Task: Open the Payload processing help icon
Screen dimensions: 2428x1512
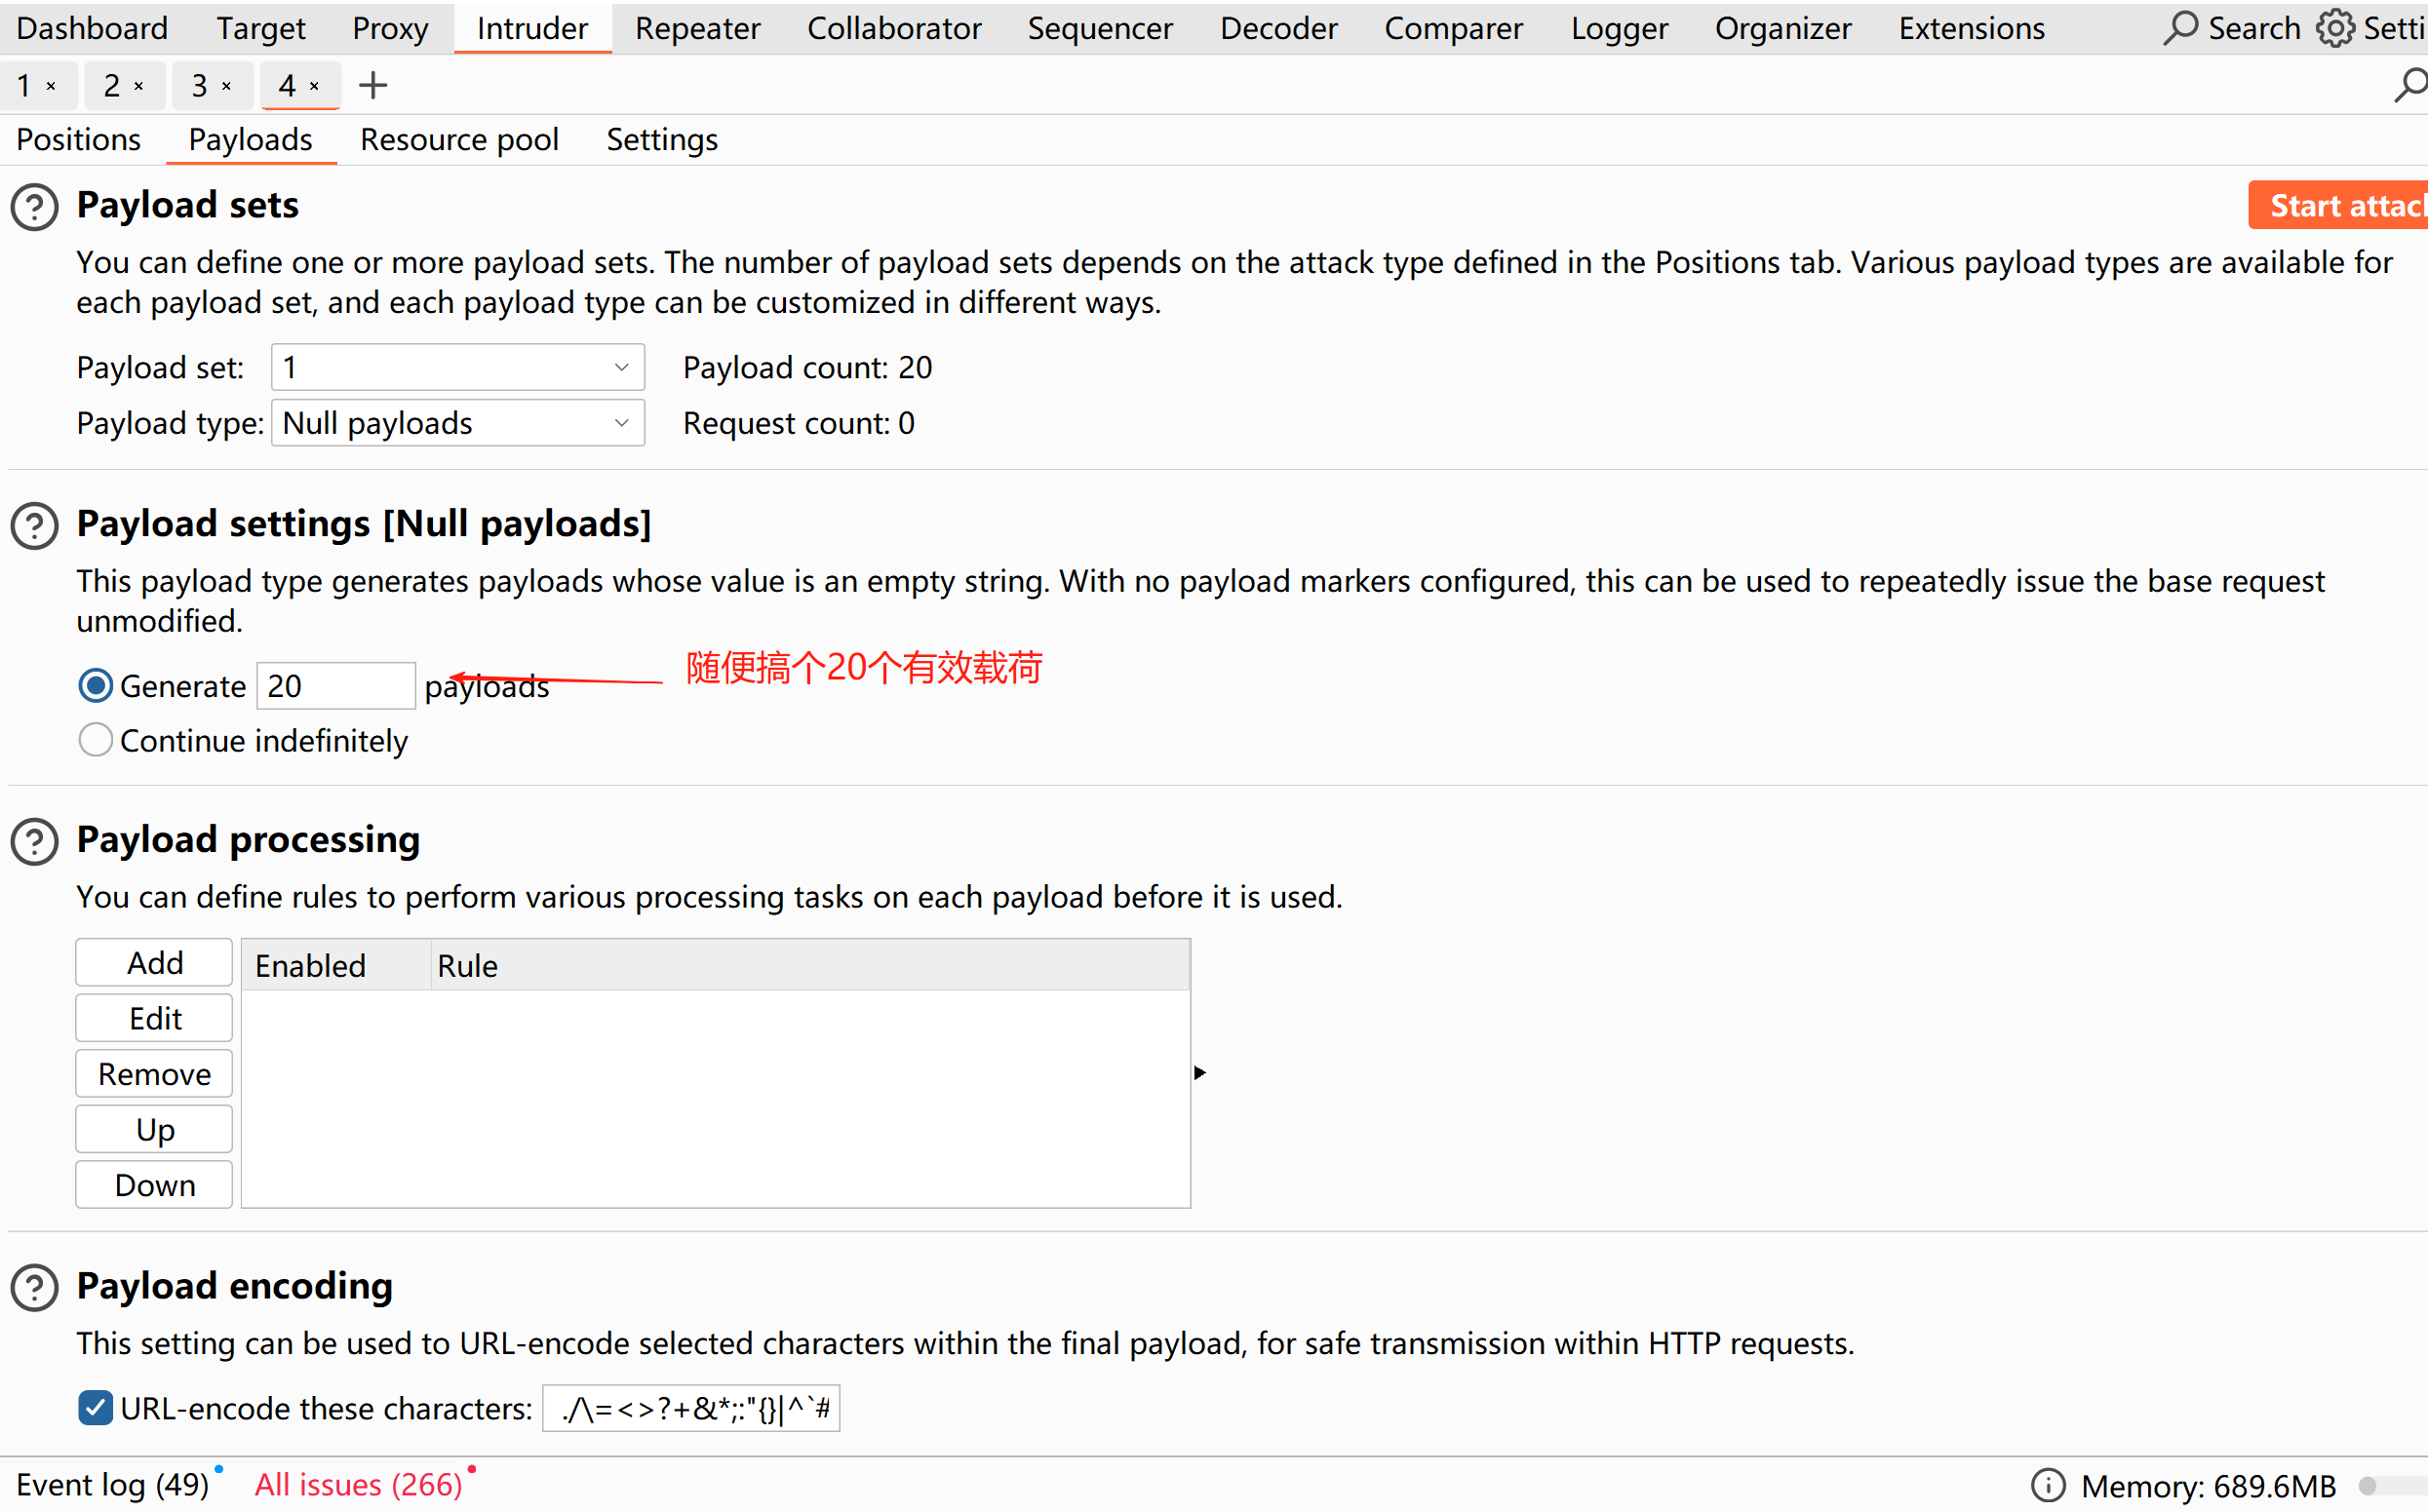Action: coord(35,841)
